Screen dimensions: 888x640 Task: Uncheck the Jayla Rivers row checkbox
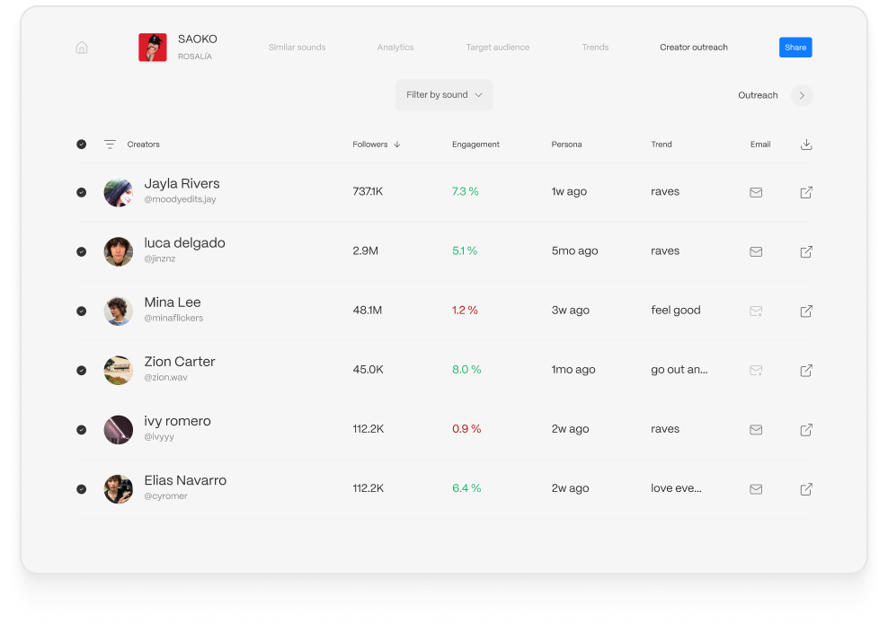coord(82,192)
